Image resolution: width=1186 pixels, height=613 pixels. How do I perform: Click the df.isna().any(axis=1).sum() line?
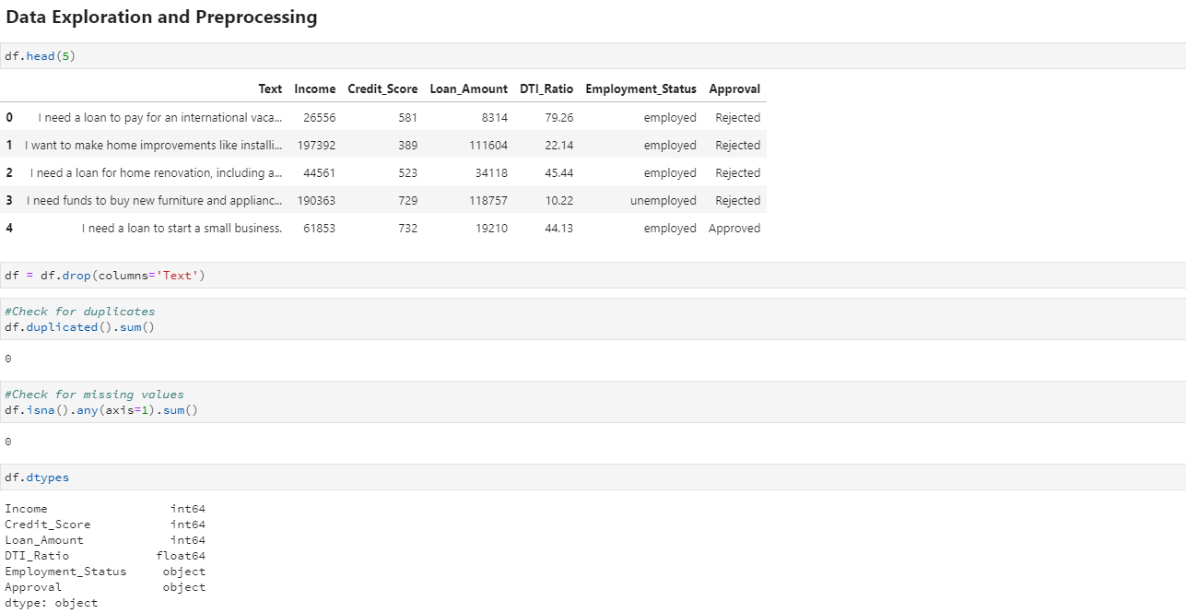(101, 410)
